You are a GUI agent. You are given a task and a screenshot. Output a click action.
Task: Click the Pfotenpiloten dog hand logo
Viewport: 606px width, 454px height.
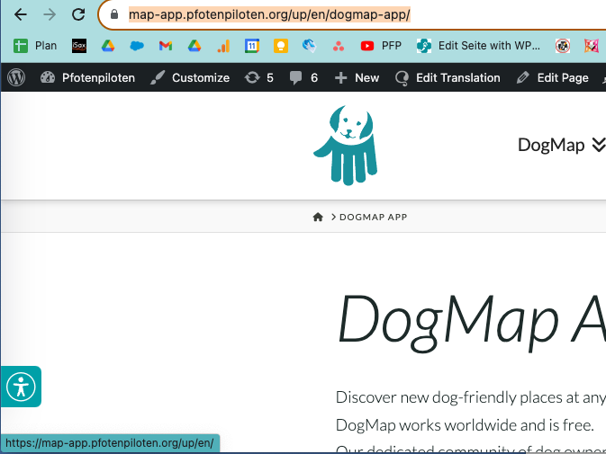(346, 145)
